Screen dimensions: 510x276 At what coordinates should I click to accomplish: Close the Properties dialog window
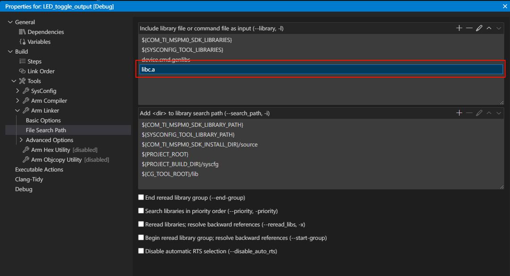(505, 6)
